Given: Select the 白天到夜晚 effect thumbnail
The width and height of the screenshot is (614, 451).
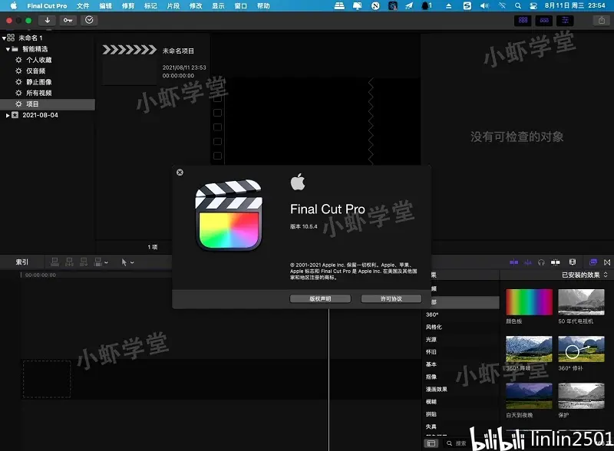Looking at the screenshot, I should (529, 396).
